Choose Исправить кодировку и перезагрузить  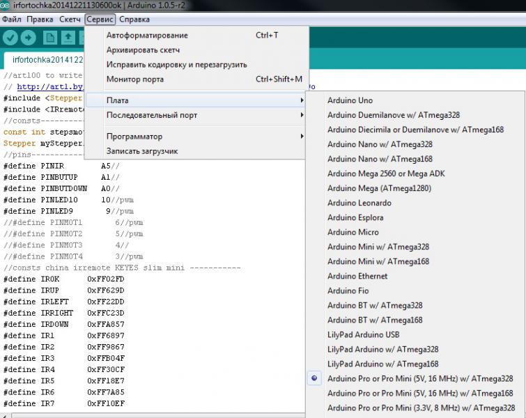pos(195,64)
